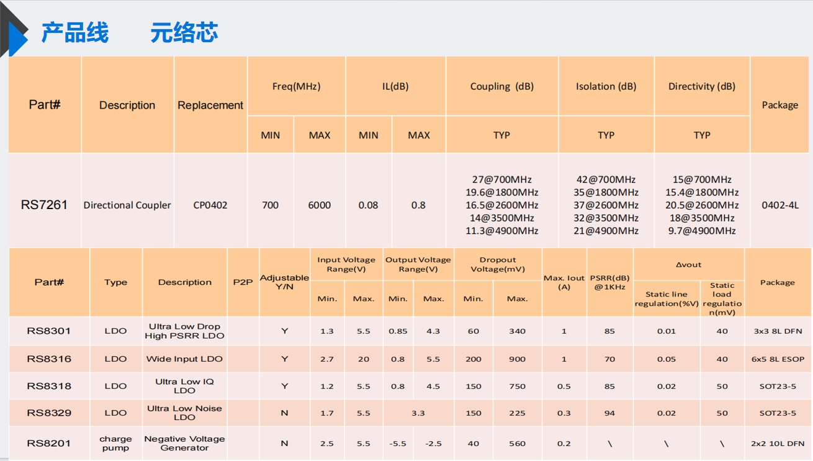The width and height of the screenshot is (813, 461).
Task: Select the Ultra Low Noise LDO cell
Action: pyautogui.click(x=184, y=413)
